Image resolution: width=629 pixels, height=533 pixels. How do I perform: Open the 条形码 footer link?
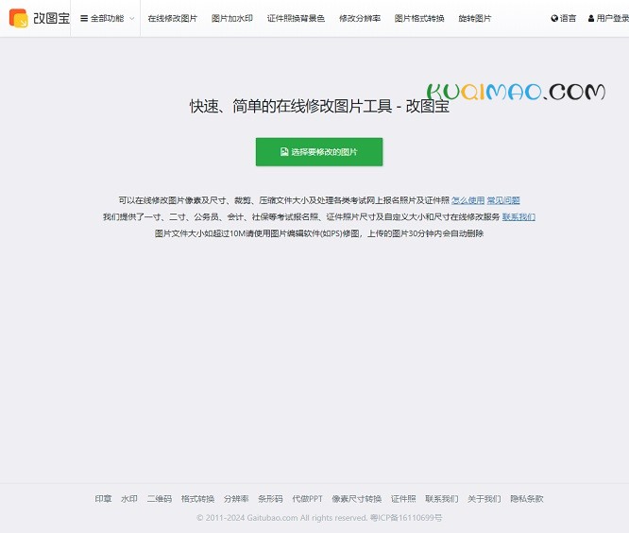(270, 499)
